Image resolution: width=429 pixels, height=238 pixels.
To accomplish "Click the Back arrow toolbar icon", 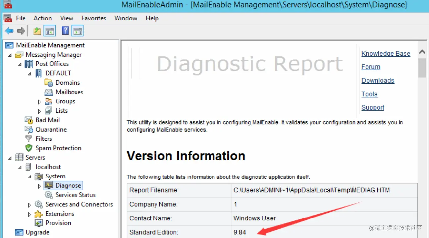I will pyautogui.click(x=9, y=31).
